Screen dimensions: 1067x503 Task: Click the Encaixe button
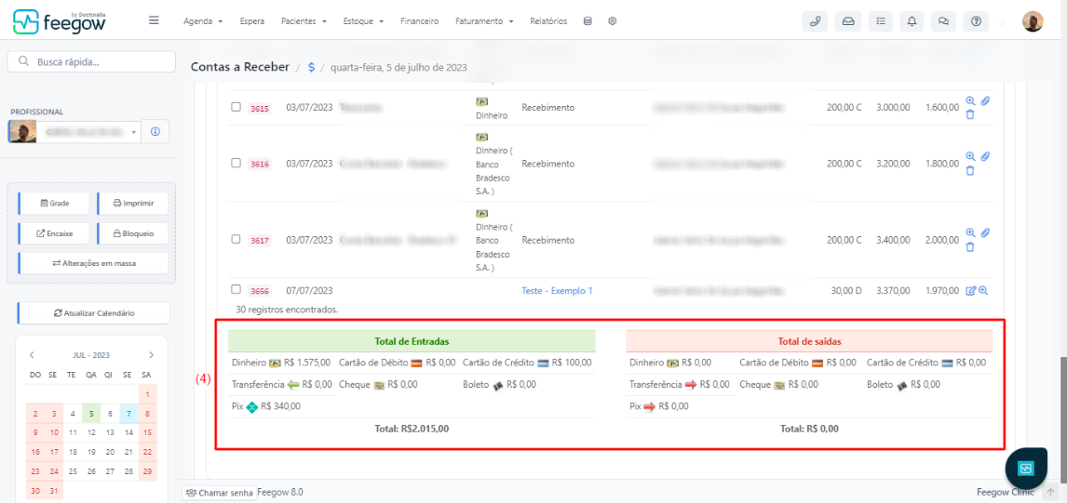(54, 233)
